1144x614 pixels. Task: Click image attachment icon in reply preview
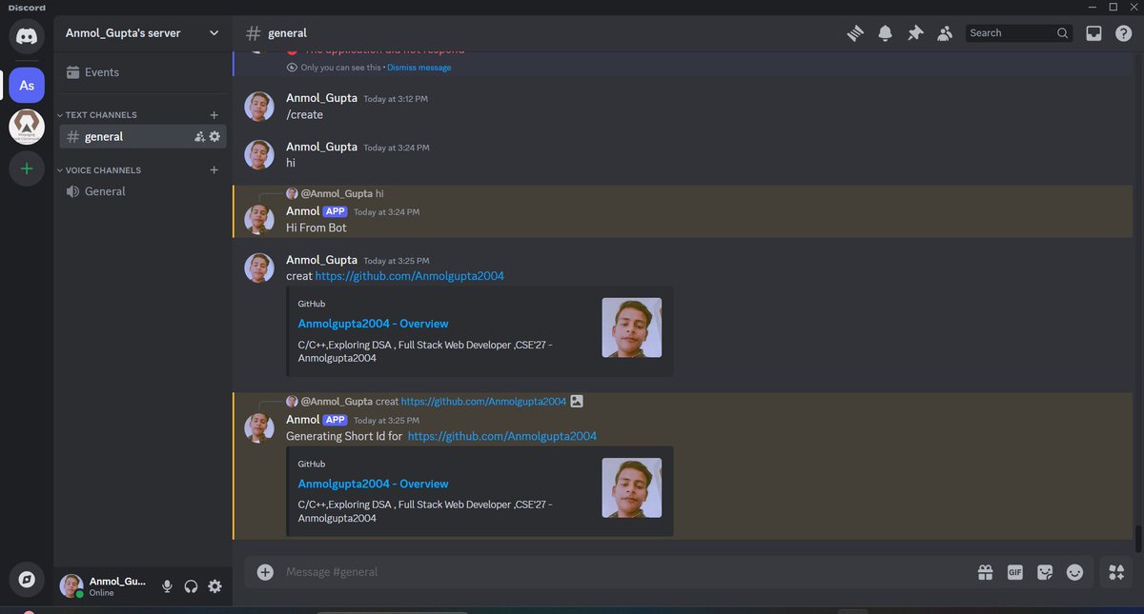[577, 402]
